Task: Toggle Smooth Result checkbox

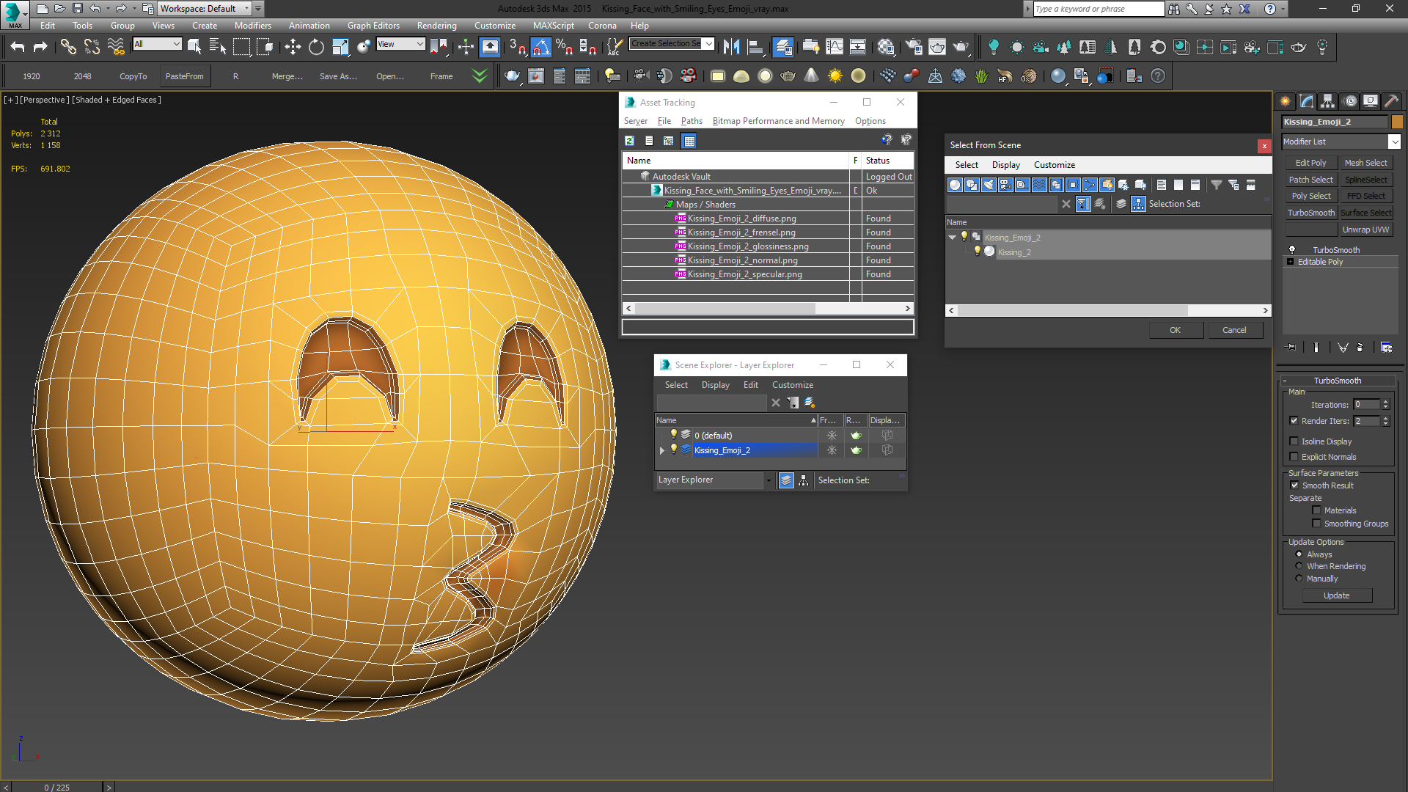Action: (x=1294, y=485)
